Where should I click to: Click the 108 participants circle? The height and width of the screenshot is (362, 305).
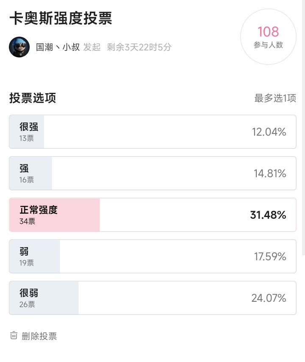coord(268,37)
